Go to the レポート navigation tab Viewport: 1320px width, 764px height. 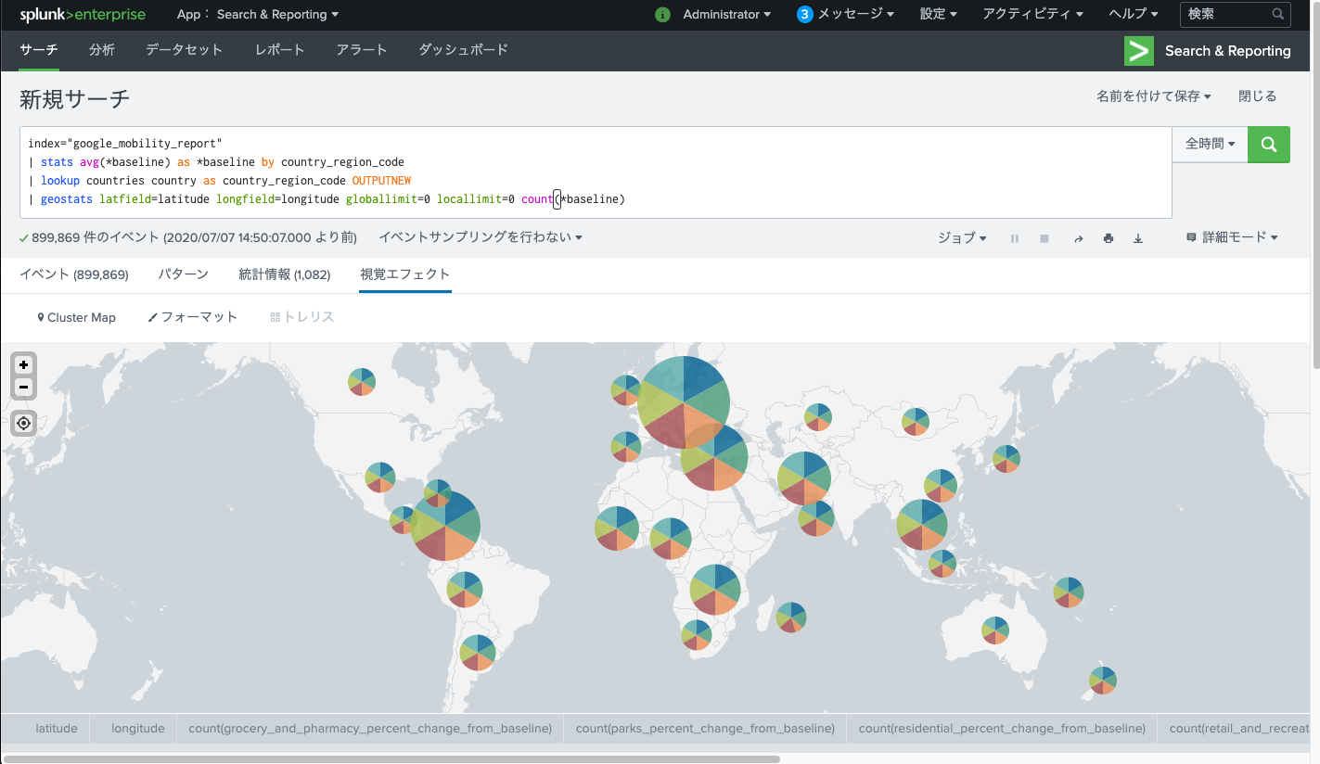click(280, 50)
